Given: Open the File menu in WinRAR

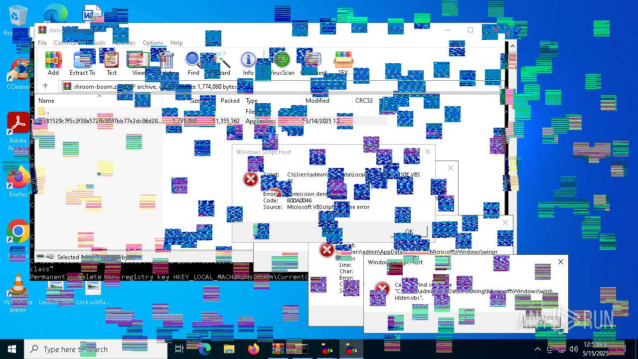Looking at the screenshot, I should click(x=42, y=43).
